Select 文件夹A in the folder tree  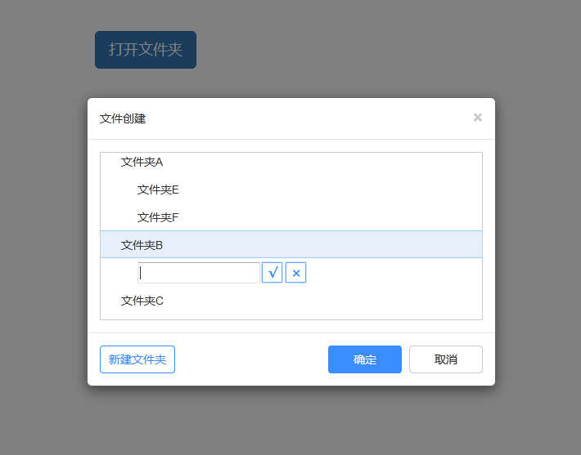point(142,162)
